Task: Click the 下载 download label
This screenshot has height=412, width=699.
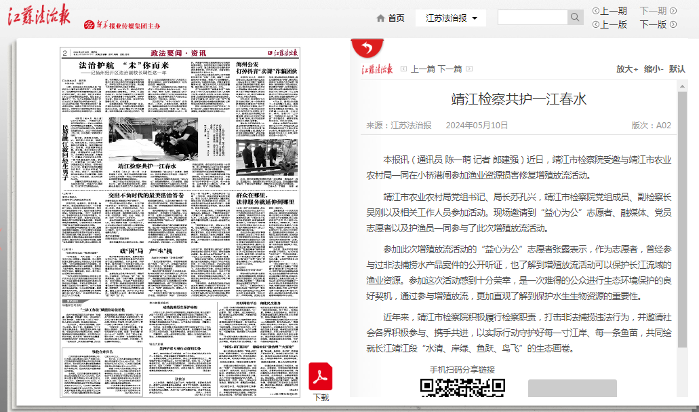Action: pos(321,397)
